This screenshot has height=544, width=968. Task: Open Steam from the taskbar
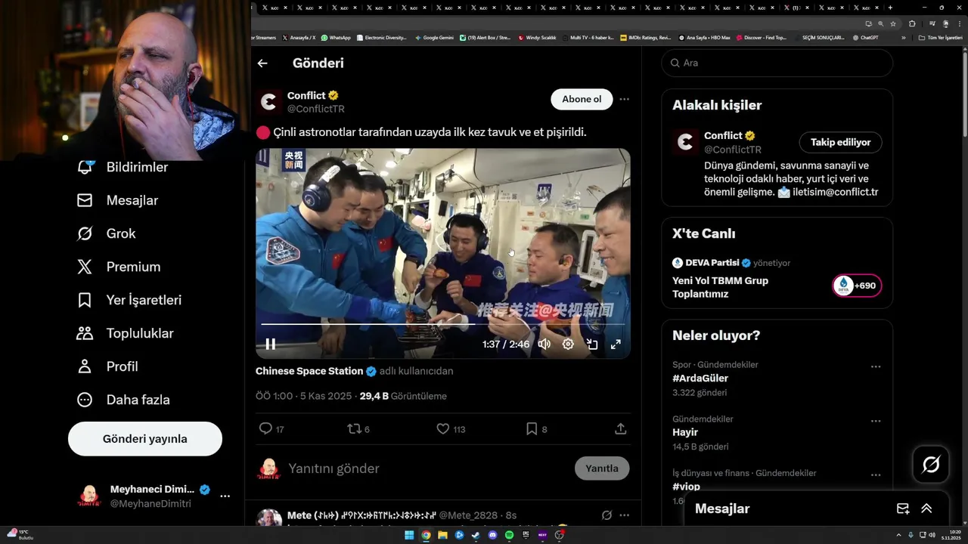tap(476, 535)
